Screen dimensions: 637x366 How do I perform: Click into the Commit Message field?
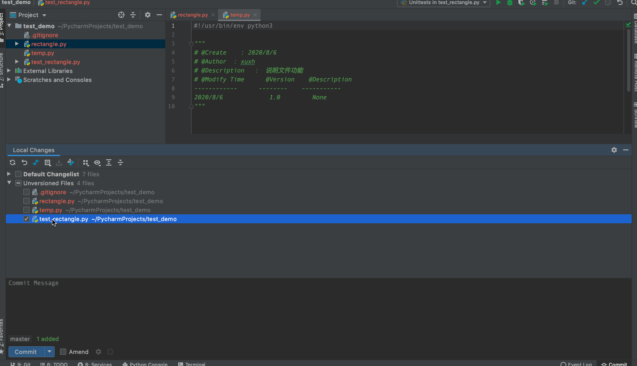click(x=319, y=306)
